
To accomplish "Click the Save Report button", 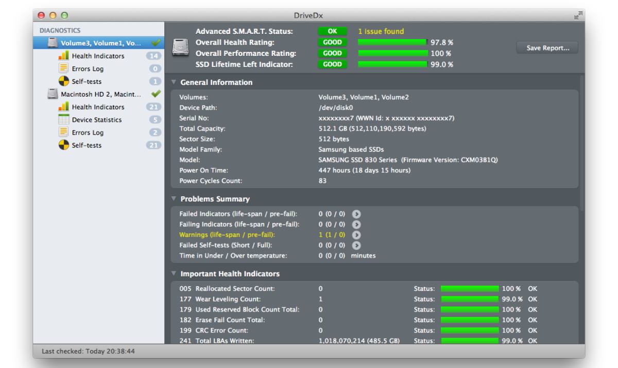I will [x=547, y=48].
